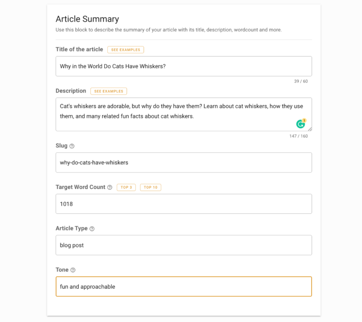Click the Target Word Count help icon
The height and width of the screenshot is (322, 362).
(x=110, y=187)
